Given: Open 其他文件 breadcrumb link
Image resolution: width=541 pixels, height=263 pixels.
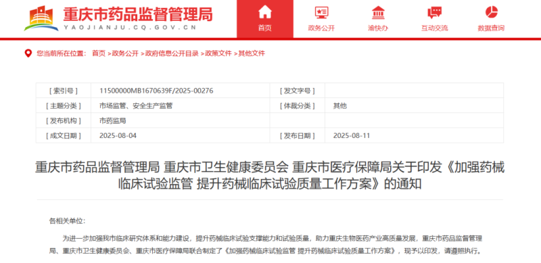Looking at the screenshot, I should tap(252, 53).
